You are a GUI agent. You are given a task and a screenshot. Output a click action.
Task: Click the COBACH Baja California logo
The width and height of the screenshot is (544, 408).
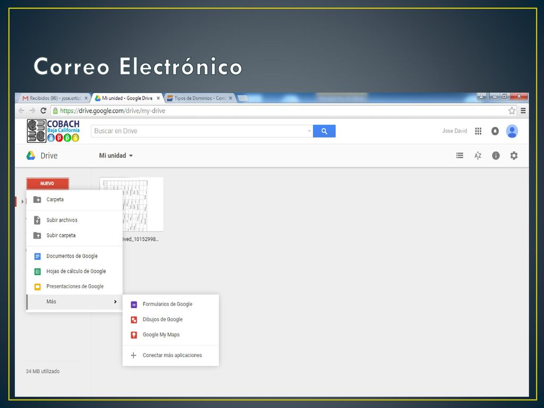pos(54,131)
